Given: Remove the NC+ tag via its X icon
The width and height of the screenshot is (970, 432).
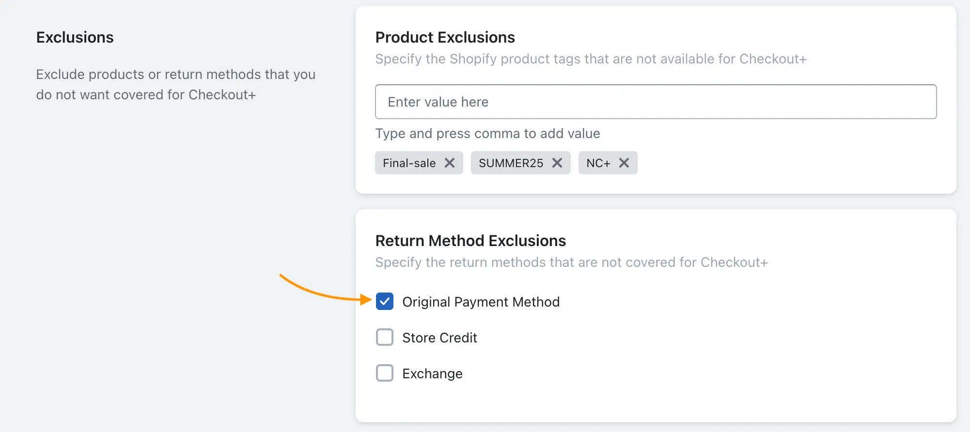Looking at the screenshot, I should [x=624, y=163].
